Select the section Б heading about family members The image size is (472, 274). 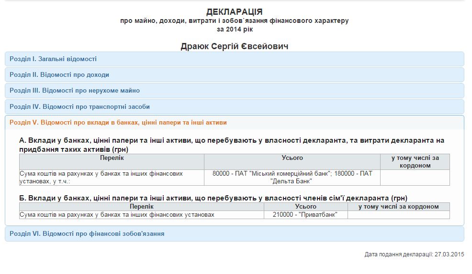(213, 198)
